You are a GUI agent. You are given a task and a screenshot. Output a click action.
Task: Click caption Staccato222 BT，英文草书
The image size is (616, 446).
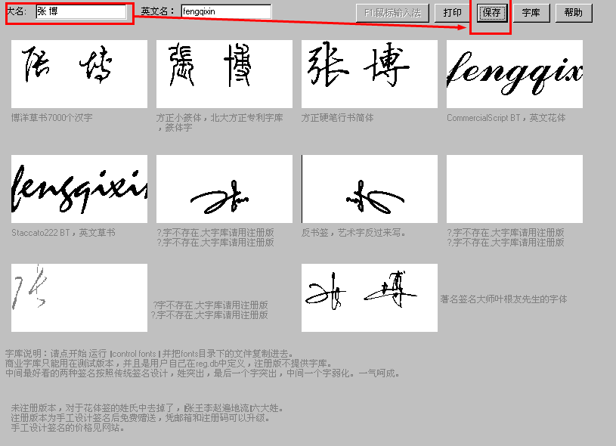click(x=63, y=233)
